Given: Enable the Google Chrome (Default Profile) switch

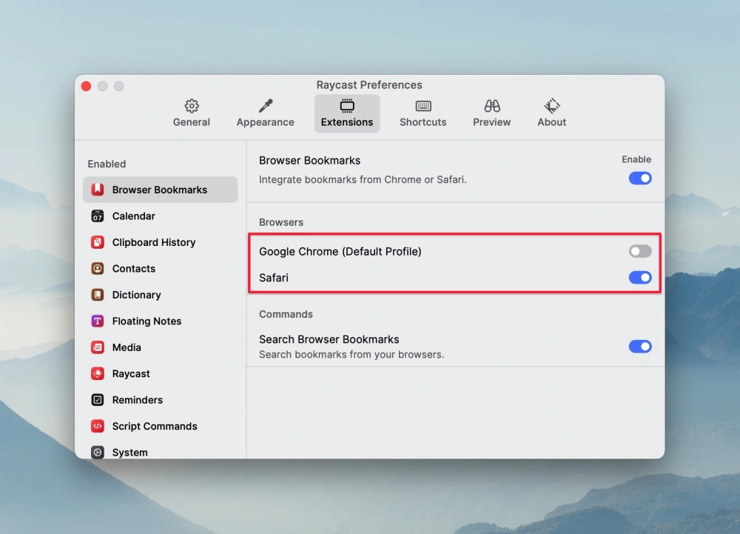Looking at the screenshot, I should (640, 251).
